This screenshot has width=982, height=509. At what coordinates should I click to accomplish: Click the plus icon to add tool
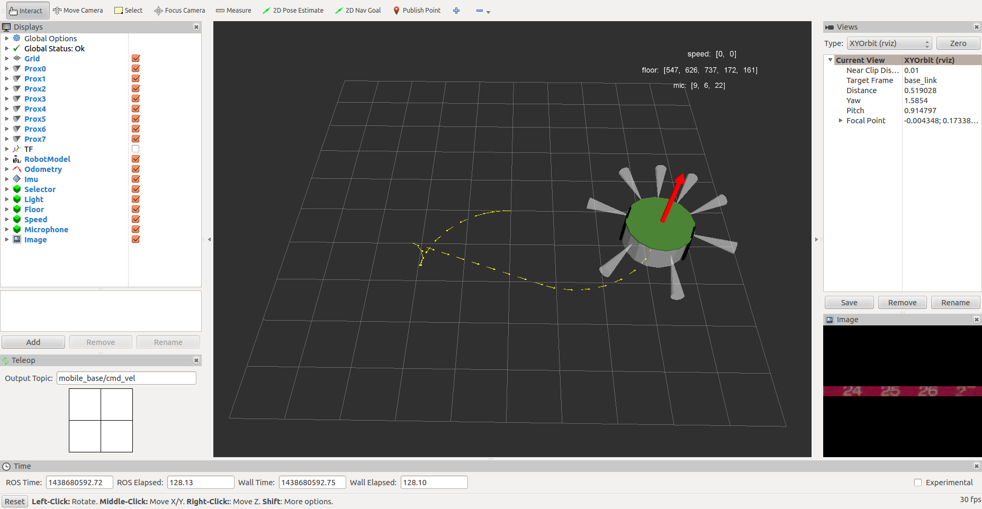456,11
